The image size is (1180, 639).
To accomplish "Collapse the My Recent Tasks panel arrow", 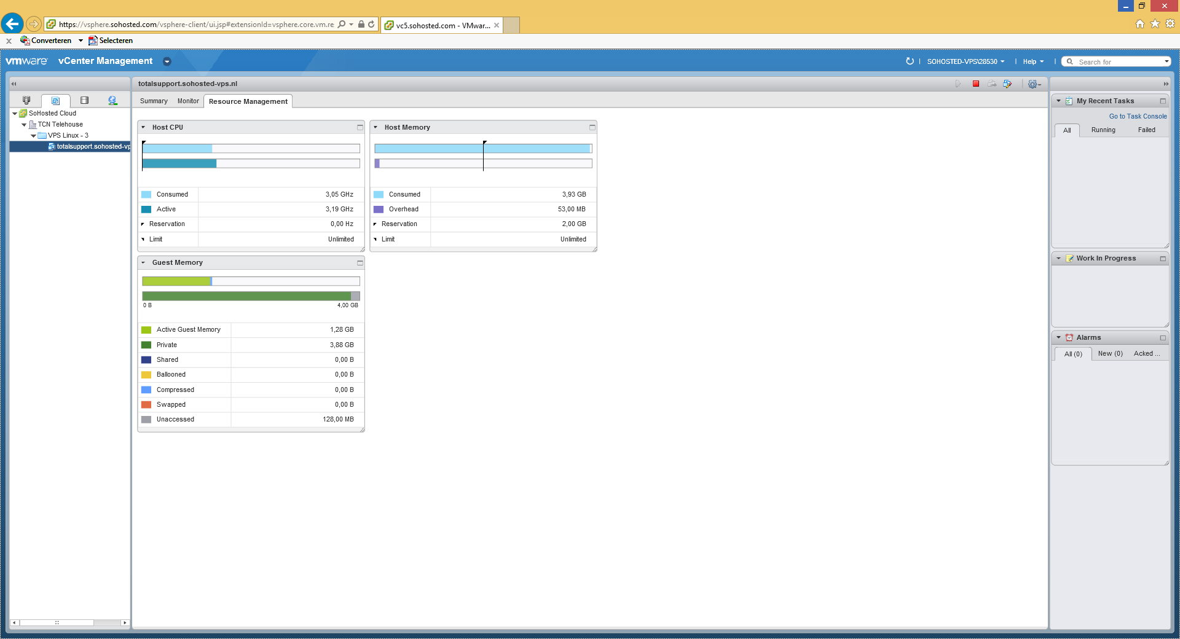I will (1058, 101).
